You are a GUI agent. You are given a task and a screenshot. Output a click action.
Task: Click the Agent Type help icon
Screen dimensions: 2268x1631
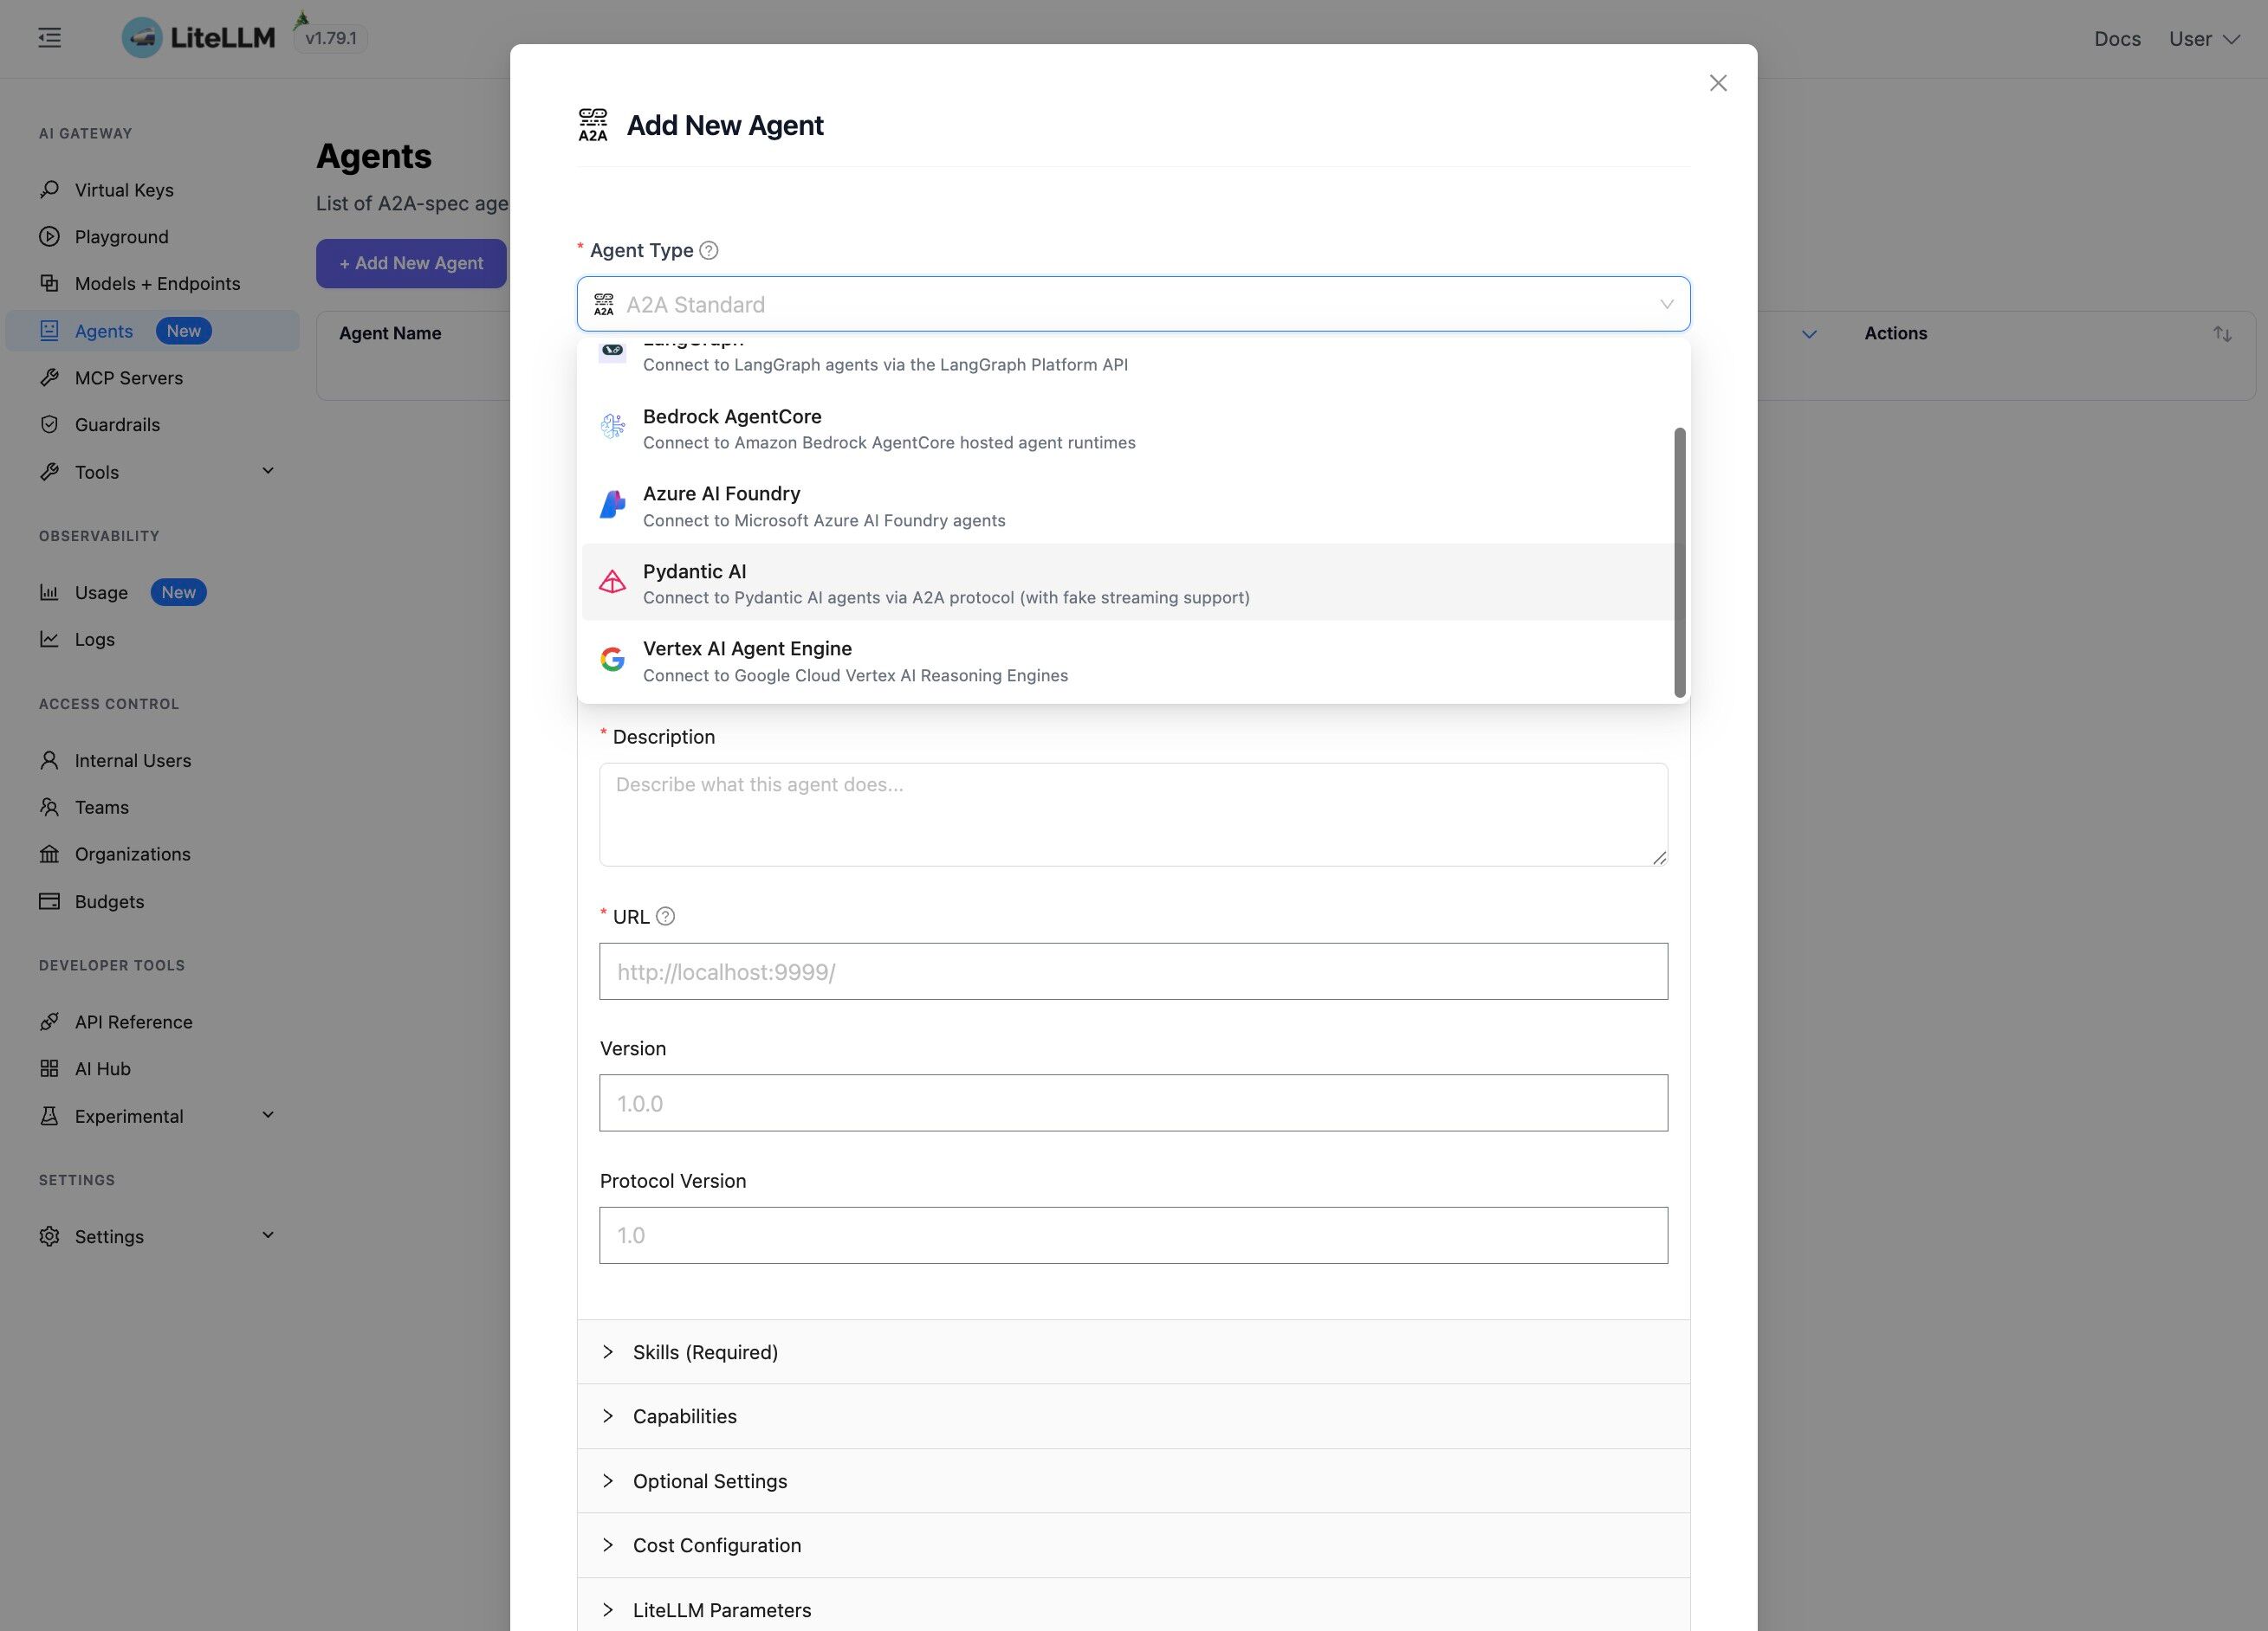point(709,251)
